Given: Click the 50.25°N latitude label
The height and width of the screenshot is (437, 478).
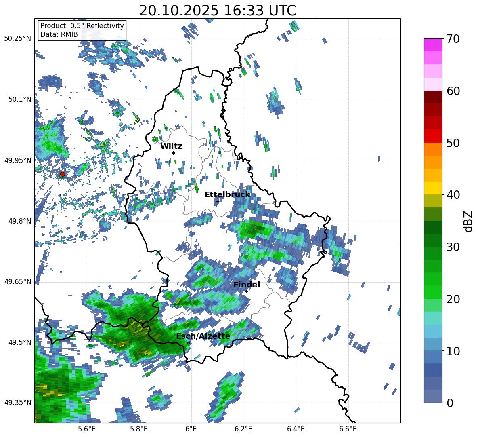Looking at the screenshot, I should coord(18,38).
